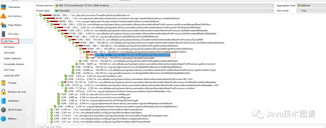
Task: Select Complexity Analysis view
Action: tap(14, 64)
